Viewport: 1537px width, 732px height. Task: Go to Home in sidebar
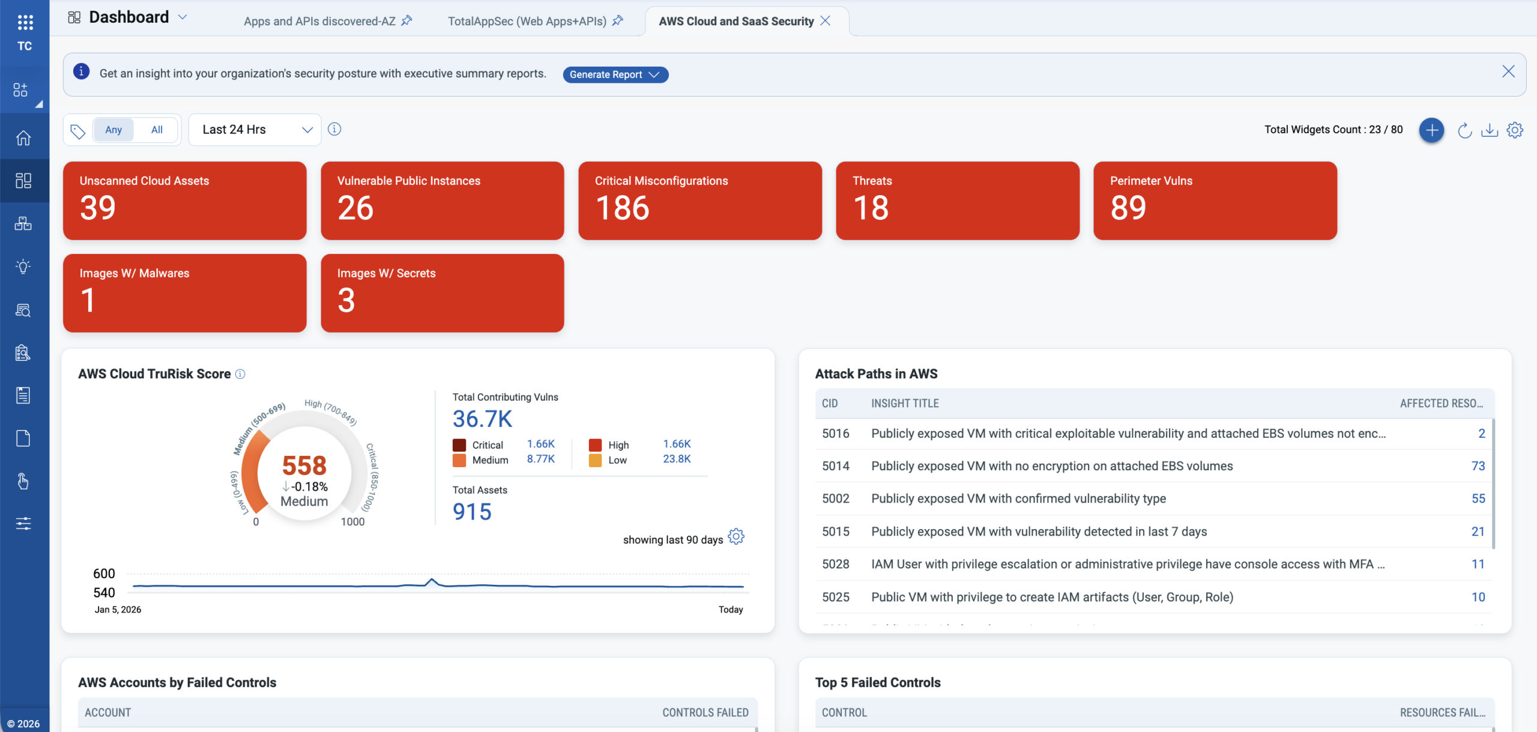[23, 138]
